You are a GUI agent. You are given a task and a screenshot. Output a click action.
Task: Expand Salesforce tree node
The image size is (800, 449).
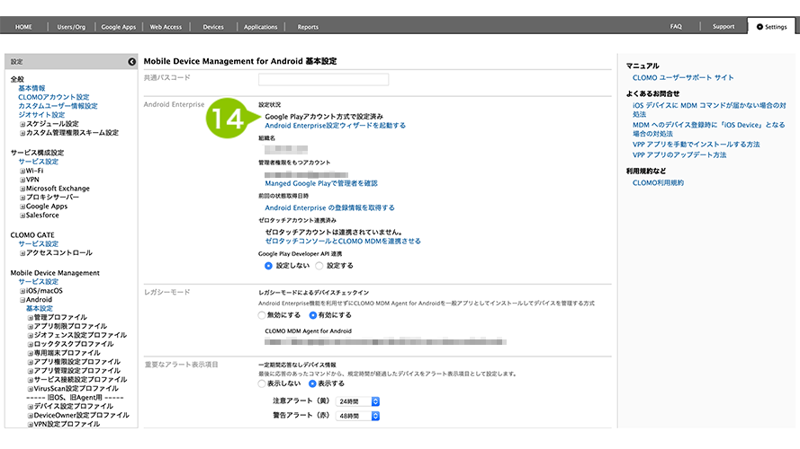(x=22, y=216)
